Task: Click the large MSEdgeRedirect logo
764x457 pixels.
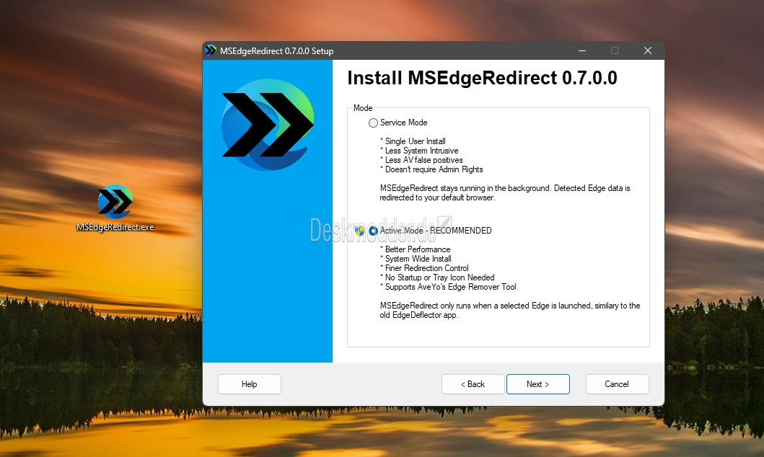Action: [268, 125]
